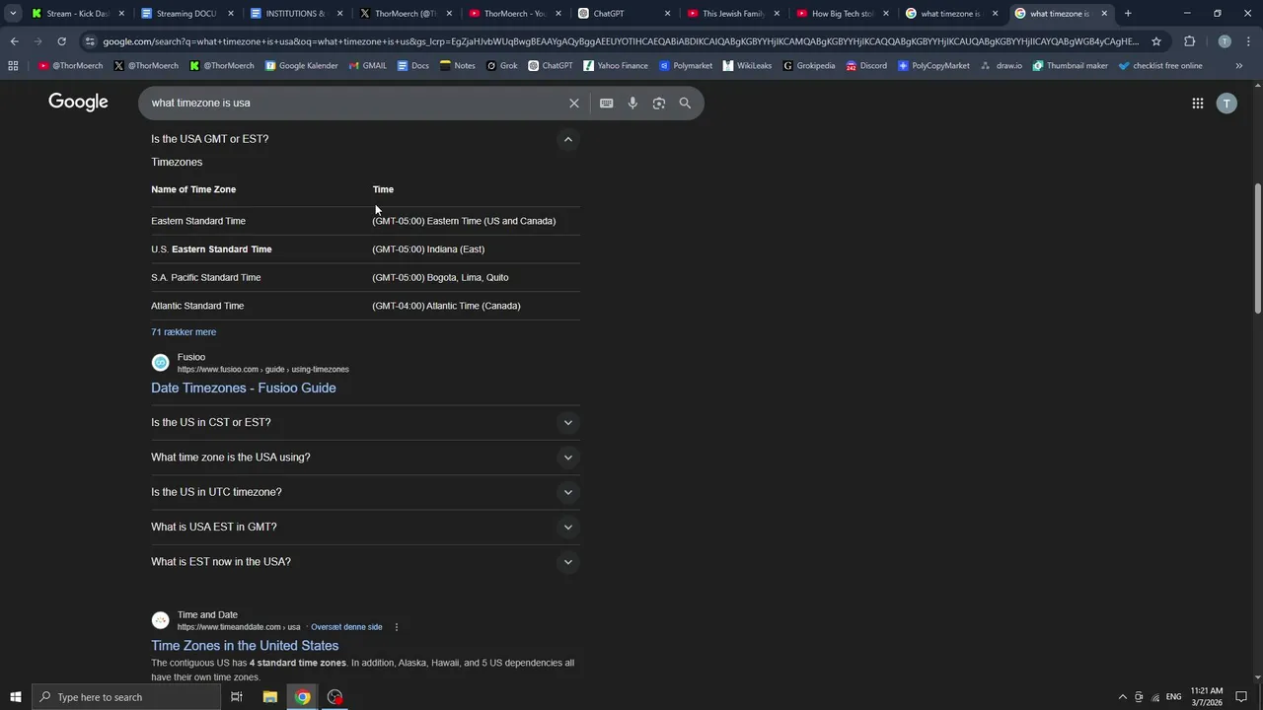
Task: Switch to This Jewish Family tab
Action: [732, 14]
